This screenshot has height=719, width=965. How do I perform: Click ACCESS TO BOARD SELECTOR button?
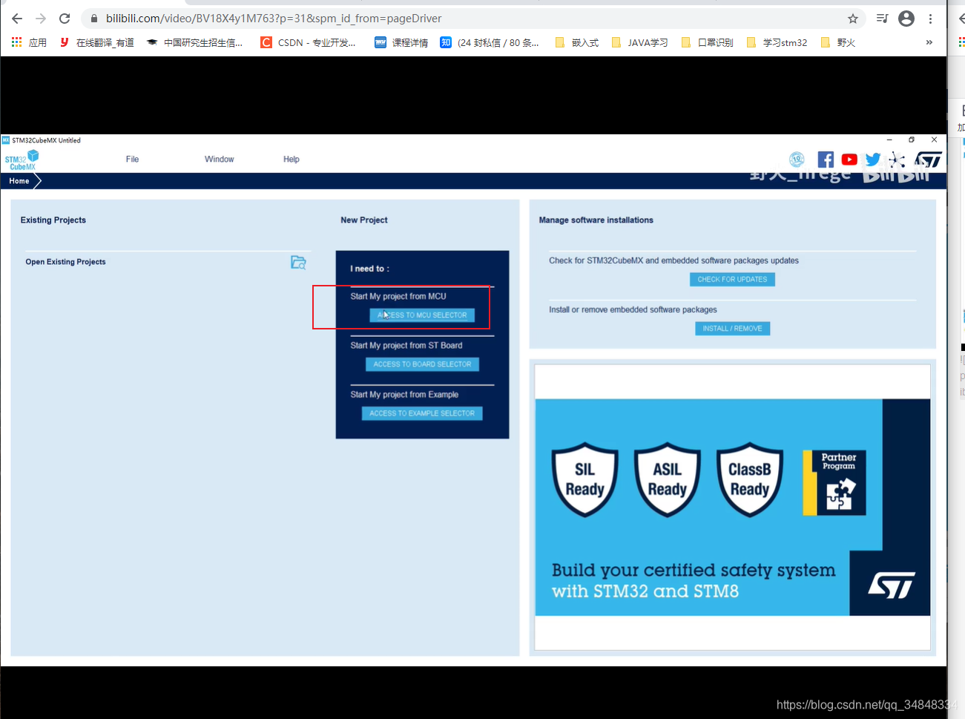coord(422,364)
